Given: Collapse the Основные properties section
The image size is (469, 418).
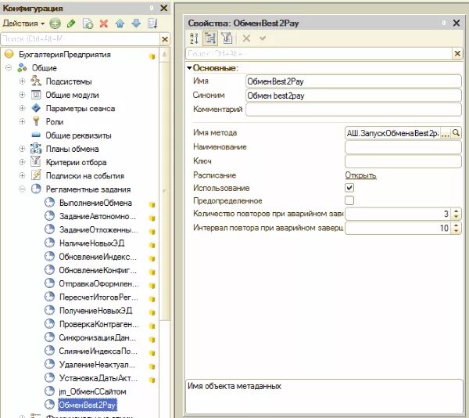Looking at the screenshot, I should (189, 68).
